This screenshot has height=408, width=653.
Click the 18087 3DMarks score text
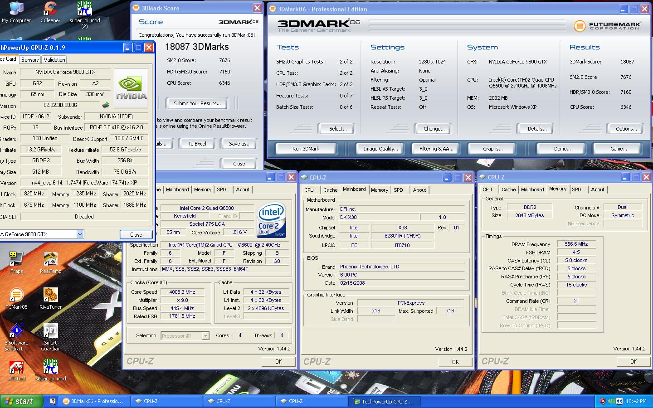click(x=197, y=47)
